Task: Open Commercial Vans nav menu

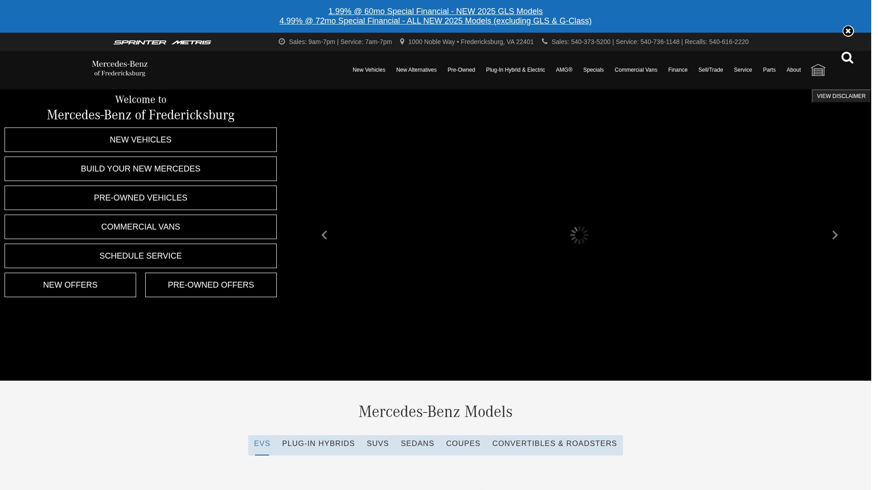Action: 636,70
